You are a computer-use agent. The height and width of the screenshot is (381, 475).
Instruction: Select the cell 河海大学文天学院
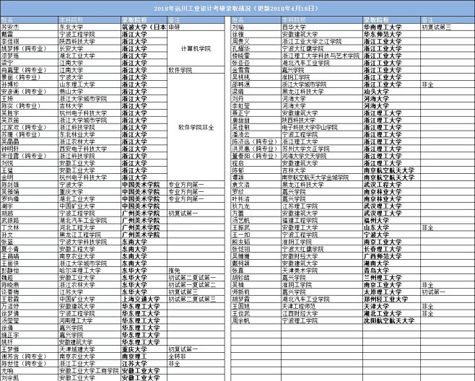click(322, 156)
